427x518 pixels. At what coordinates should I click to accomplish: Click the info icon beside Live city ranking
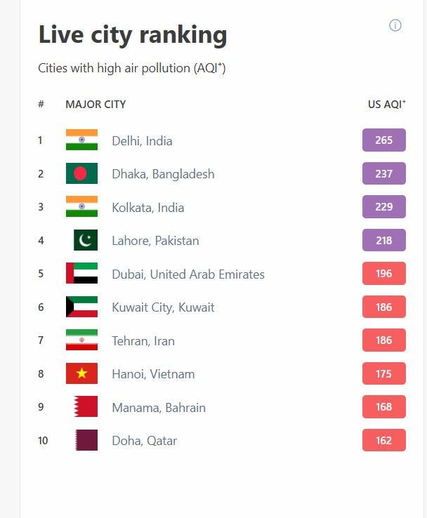(395, 26)
